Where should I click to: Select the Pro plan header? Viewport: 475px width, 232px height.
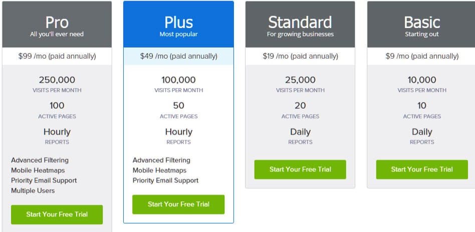(x=57, y=25)
